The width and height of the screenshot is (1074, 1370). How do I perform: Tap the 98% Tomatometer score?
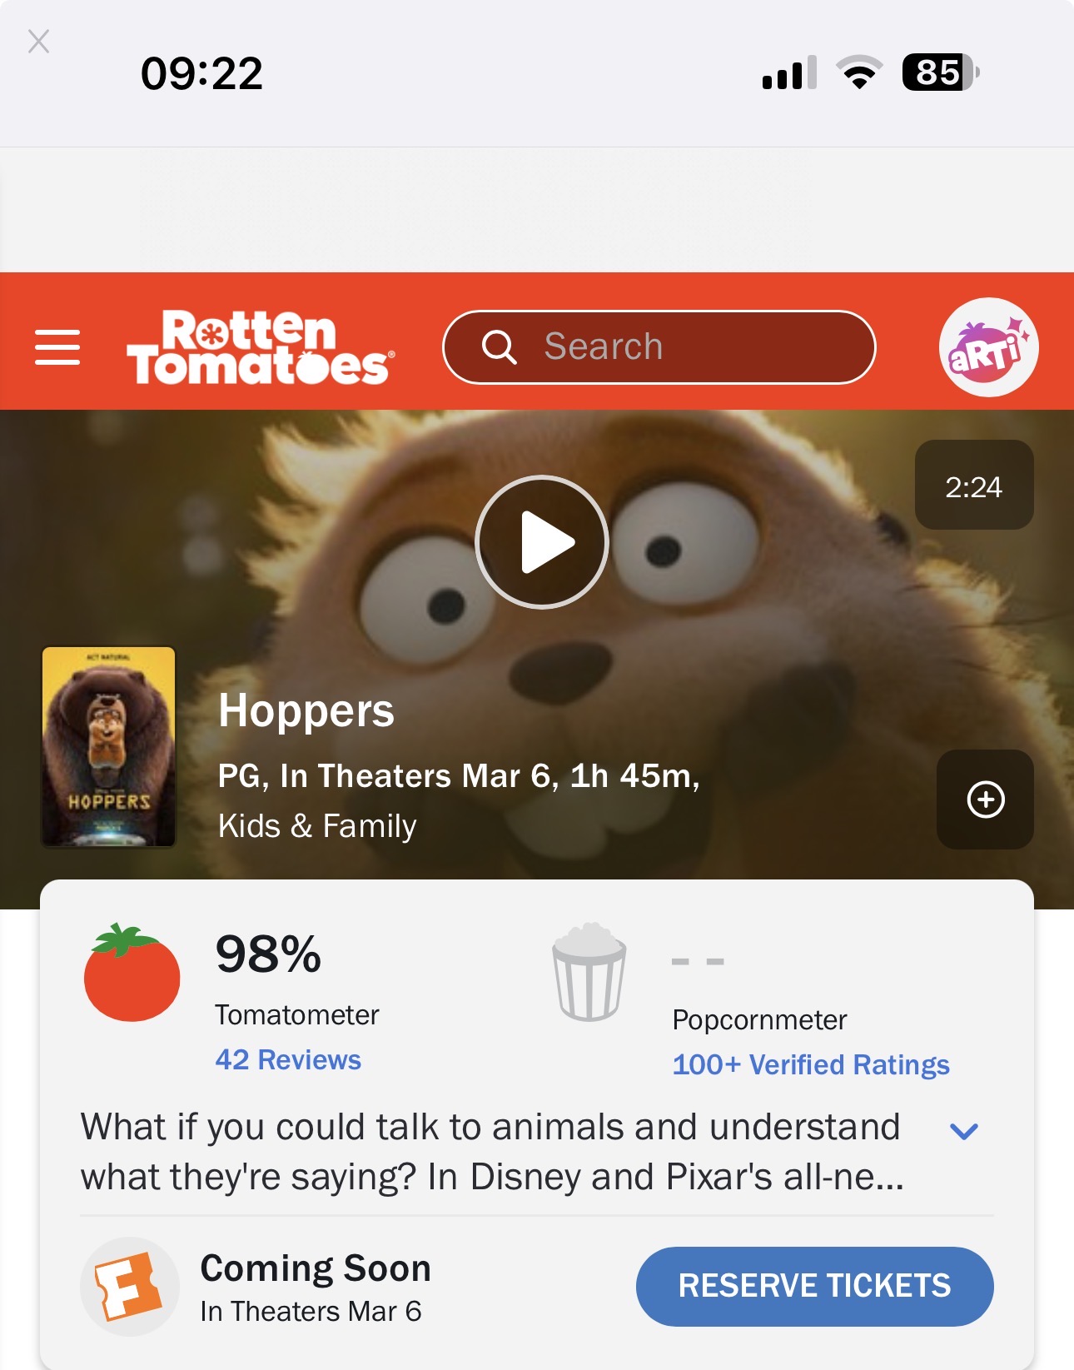tap(268, 954)
